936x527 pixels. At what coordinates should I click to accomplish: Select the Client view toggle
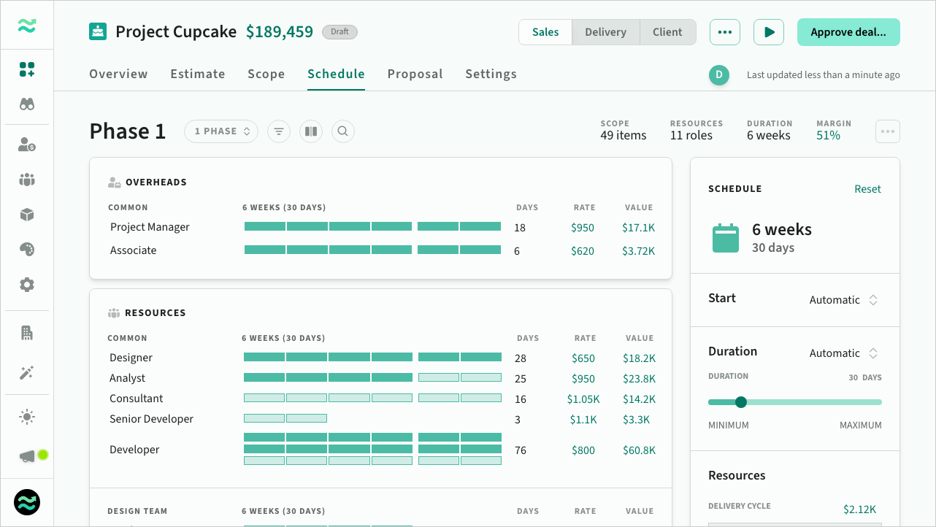(667, 32)
